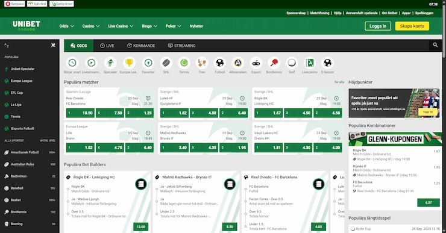Open the Favoriter category icon
This screenshot has height=233, width=446.
click(148, 63)
